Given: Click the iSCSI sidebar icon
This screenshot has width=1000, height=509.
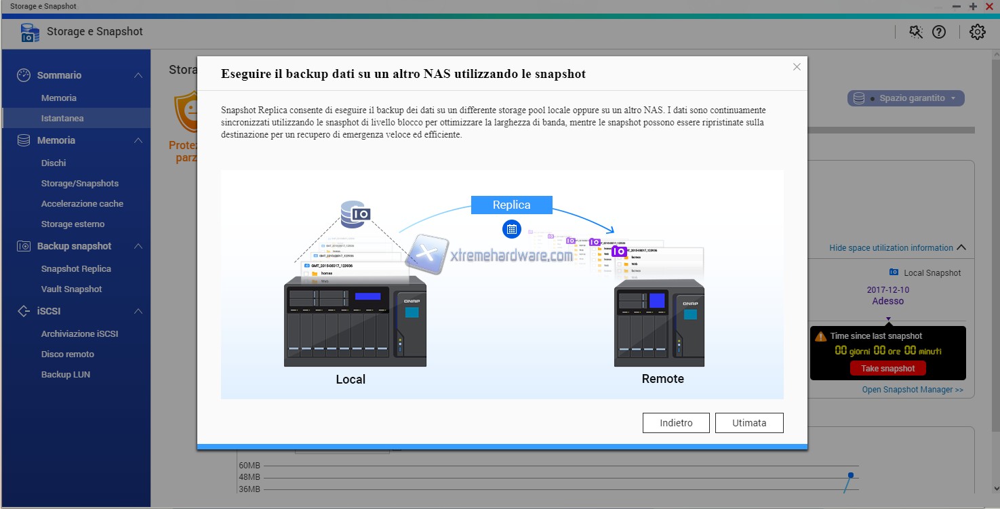Looking at the screenshot, I should 24,311.
